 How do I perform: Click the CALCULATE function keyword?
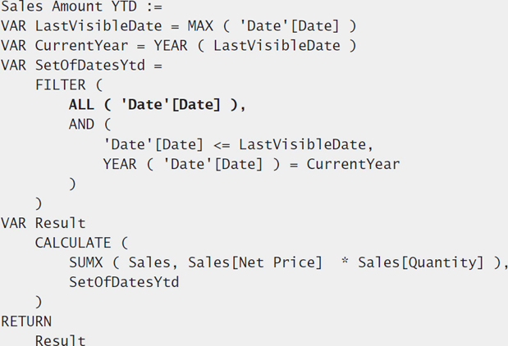tap(73, 244)
